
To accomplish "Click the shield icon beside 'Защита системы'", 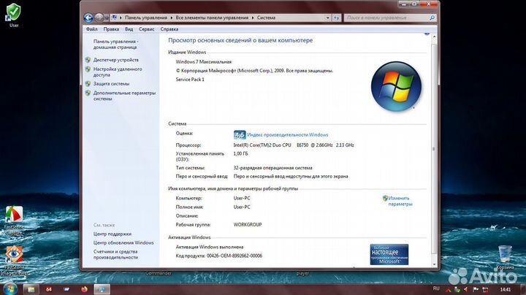I will [x=88, y=83].
